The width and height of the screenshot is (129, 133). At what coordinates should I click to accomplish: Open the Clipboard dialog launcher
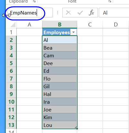pyautogui.click(x=34, y=1)
